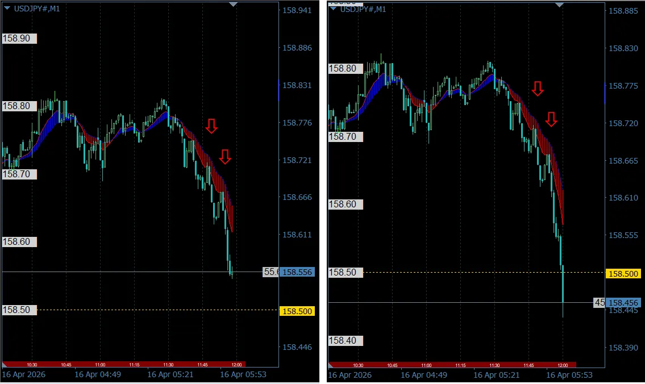Click the 158.50 line label in left chart

(x=19, y=310)
